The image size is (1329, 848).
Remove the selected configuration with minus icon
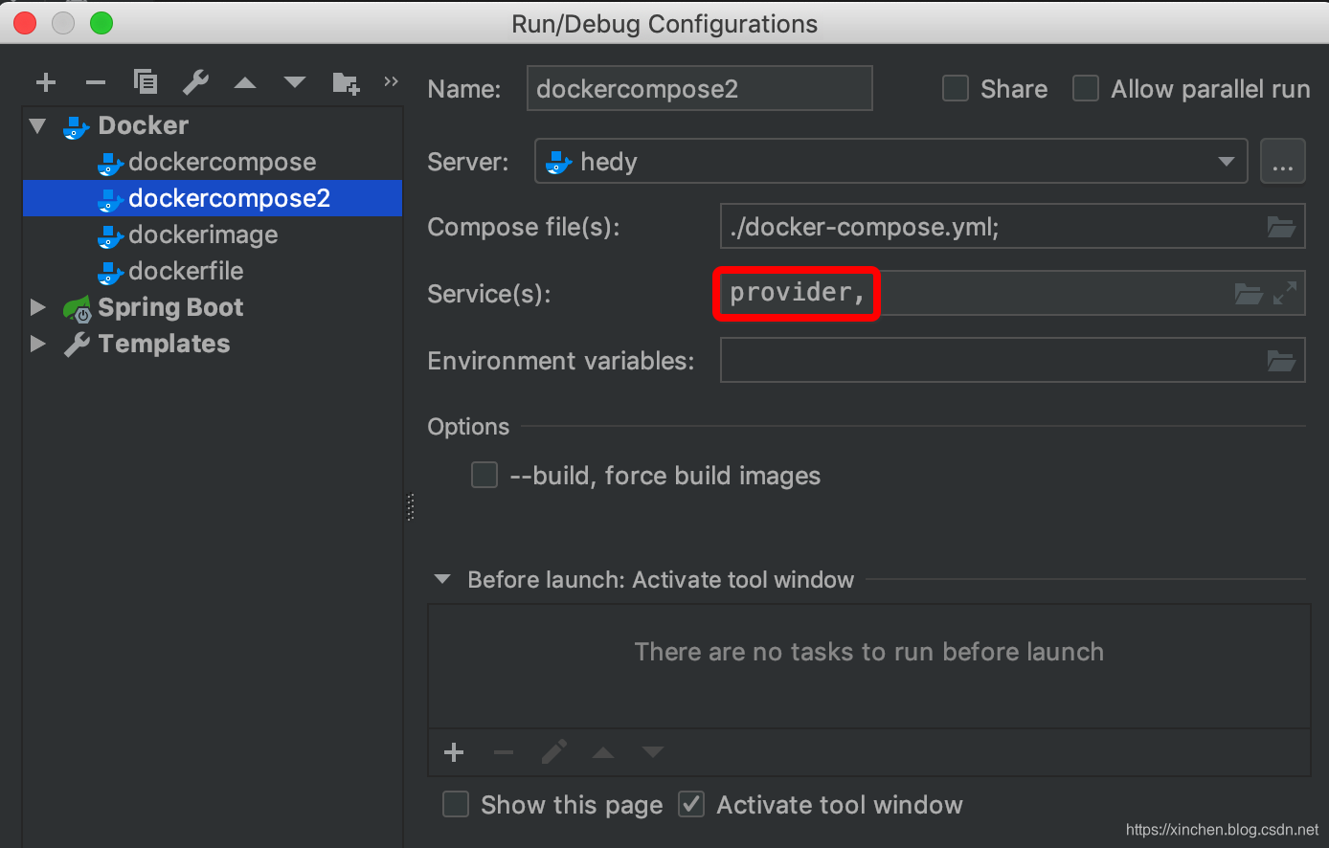95,83
